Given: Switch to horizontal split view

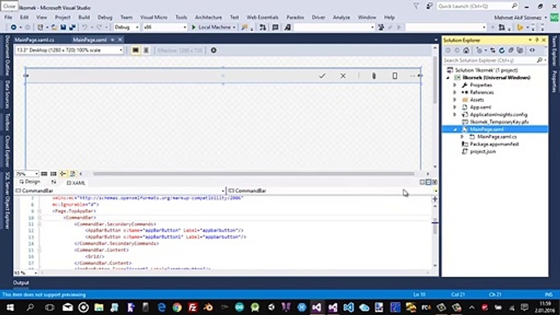Looking at the screenshot, I should 428,182.
